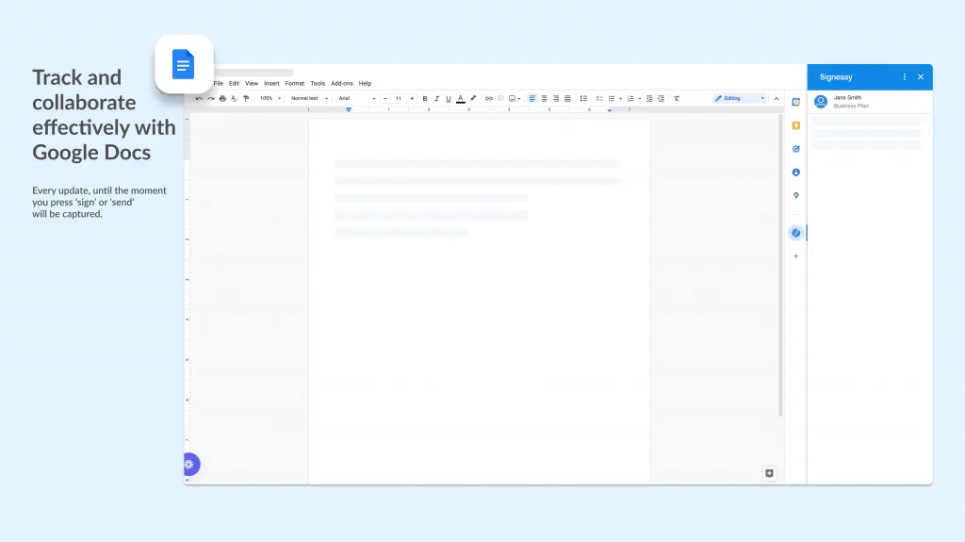Expand image insert options arrow
The height and width of the screenshot is (542, 965).
[519, 99]
